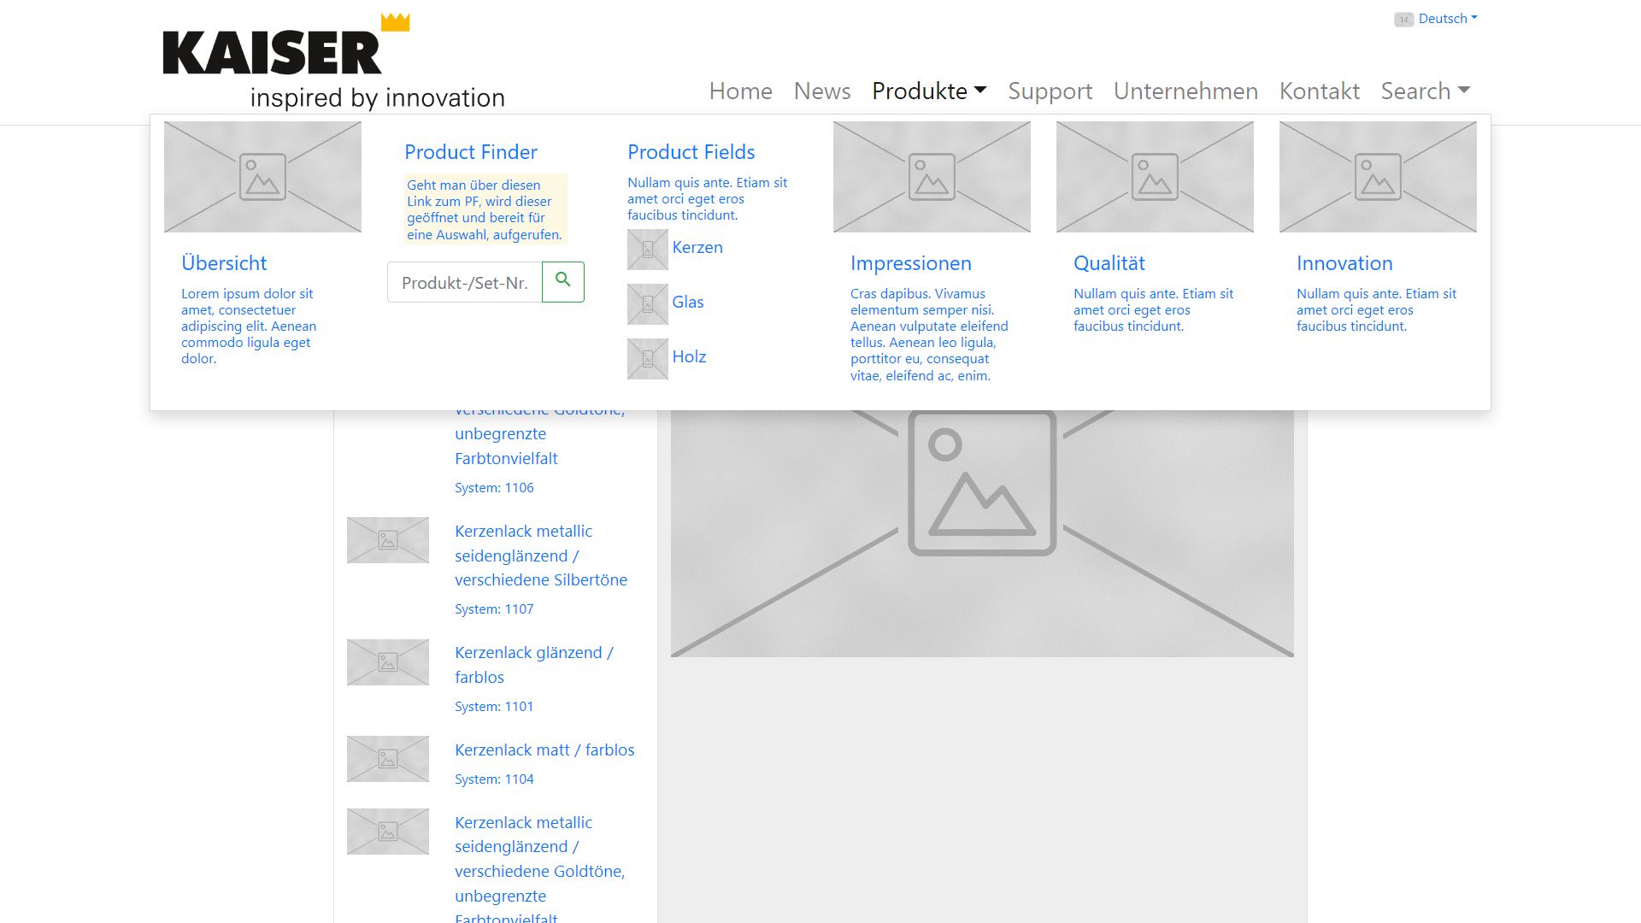Viewport: 1641px width, 923px height.
Task: Collapse the Produkte dropdown menu
Action: (928, 91)
